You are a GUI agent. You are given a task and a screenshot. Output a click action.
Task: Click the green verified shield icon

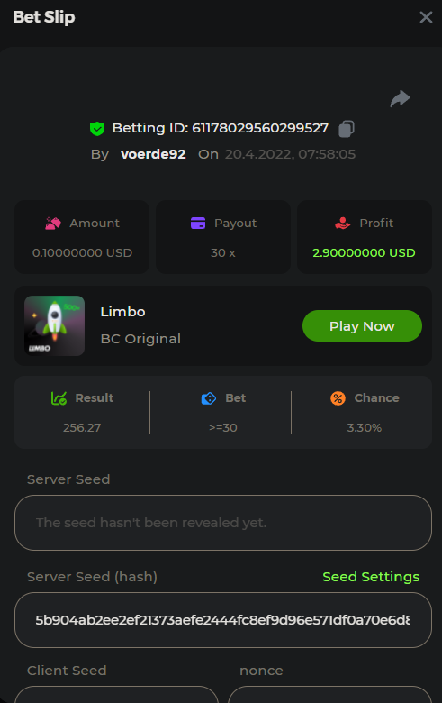point(97,129)
